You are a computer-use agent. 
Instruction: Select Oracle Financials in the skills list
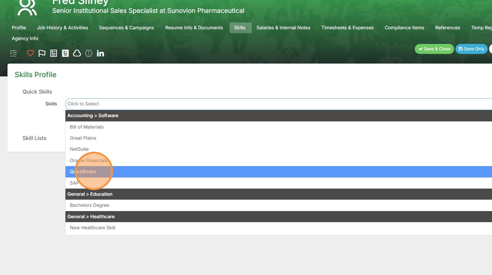tap(279, 160)
